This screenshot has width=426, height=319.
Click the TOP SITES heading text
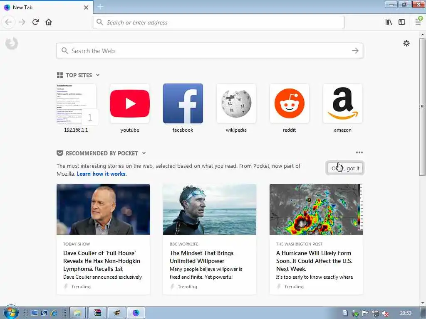(79, 75)
